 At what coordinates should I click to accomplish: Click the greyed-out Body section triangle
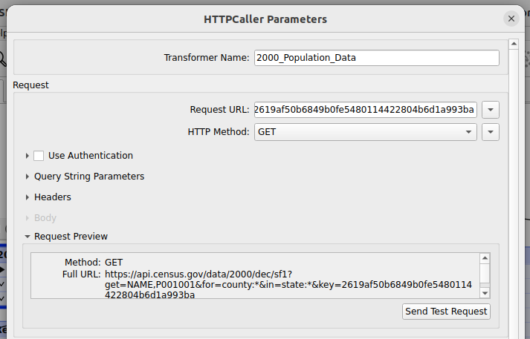tap(28, 218)
